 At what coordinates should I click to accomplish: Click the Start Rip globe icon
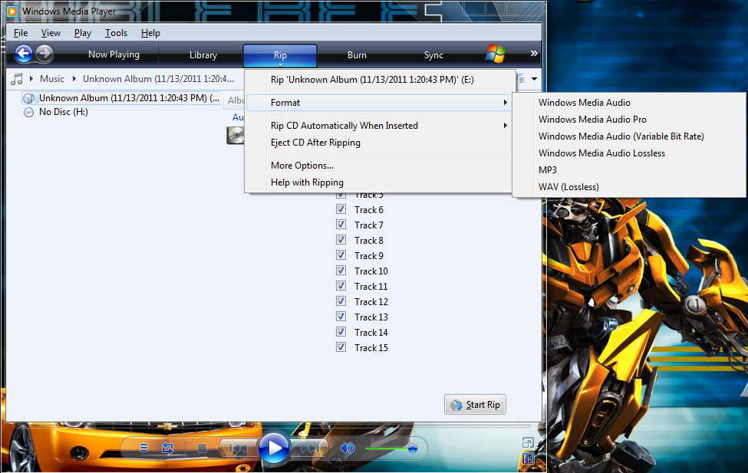point(456,405)
